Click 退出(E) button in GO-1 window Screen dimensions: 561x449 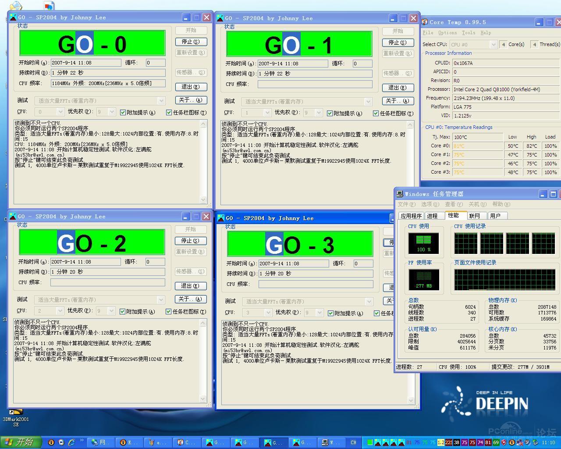click(x=398, y=88)
